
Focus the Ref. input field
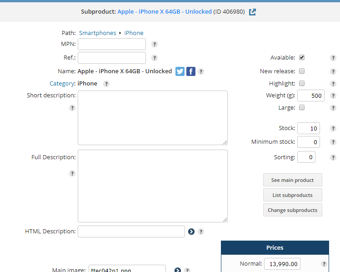coord(112,58)
